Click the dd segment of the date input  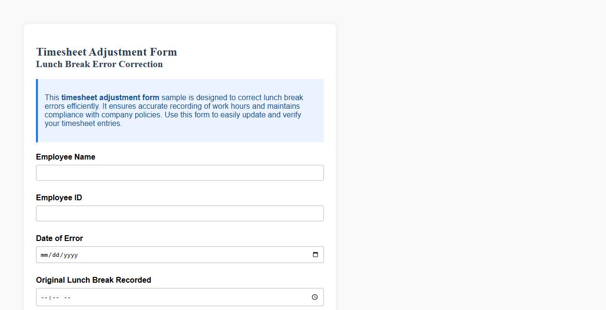pyautogui.click(x=55, y=255)
